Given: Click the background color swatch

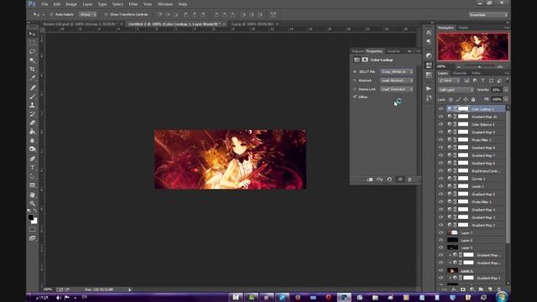Looking at the screenshot, I should pyautogui.click(x=34, y=221).
